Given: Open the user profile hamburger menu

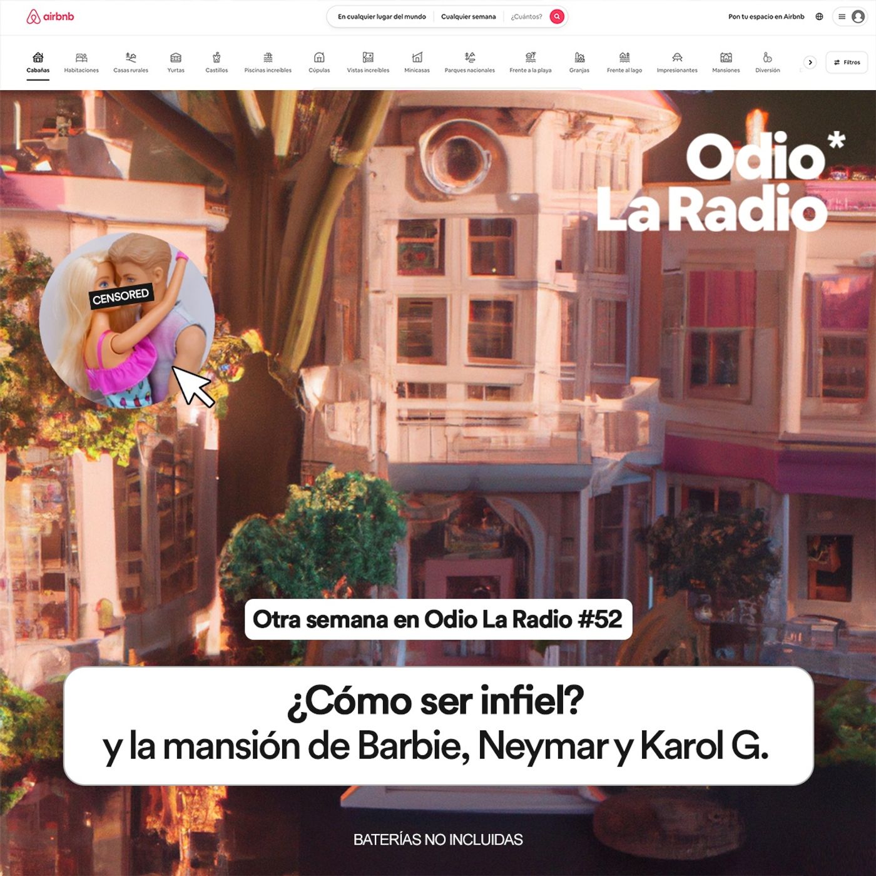Looking at the screenshot, I should pyautogui.click(x=850, y=17).
